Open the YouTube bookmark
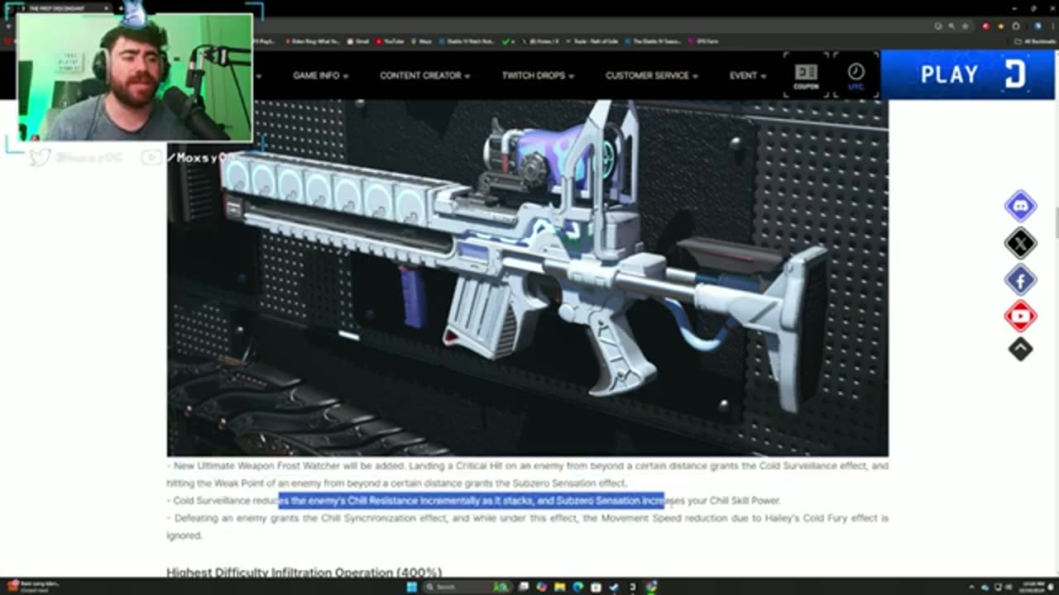 391,41
